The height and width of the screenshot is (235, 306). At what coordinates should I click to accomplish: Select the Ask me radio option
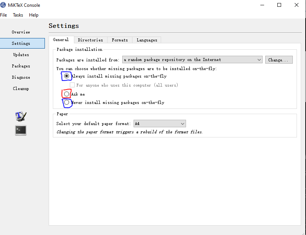(66, 94)
